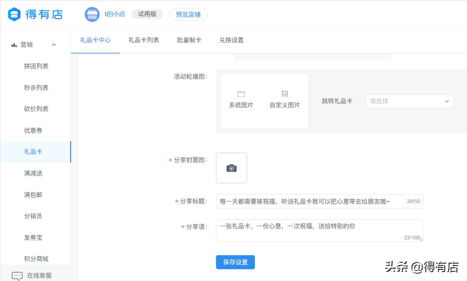This screenshot has width=467, height=281.
Task: Open the 请选择 gift card dropdown
Action: pos(409,101)
